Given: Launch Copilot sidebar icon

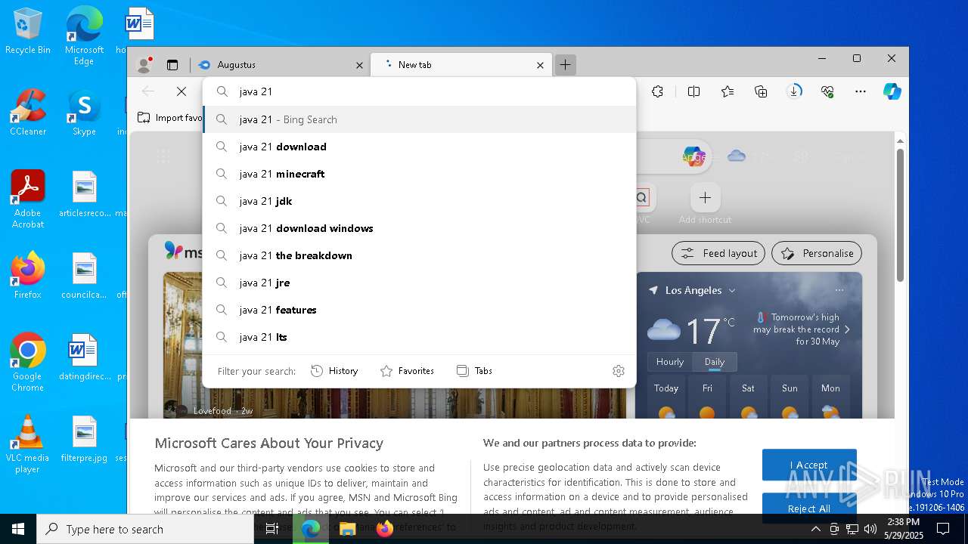Looking at the screenshot, I should tap(892, 91).
